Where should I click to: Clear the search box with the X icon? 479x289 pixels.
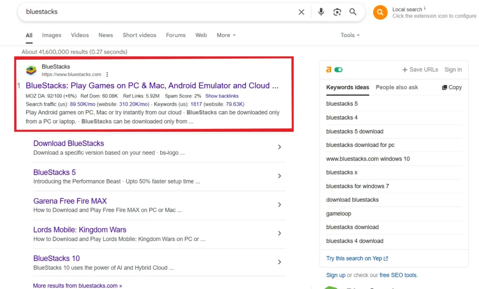pyautogui.click(x=301, y=12)
